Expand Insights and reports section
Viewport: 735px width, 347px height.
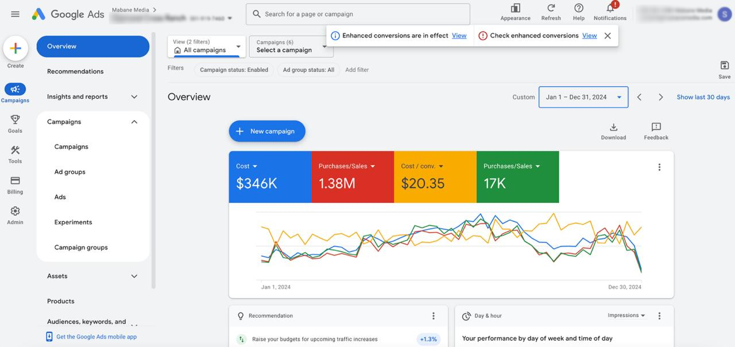134,97
